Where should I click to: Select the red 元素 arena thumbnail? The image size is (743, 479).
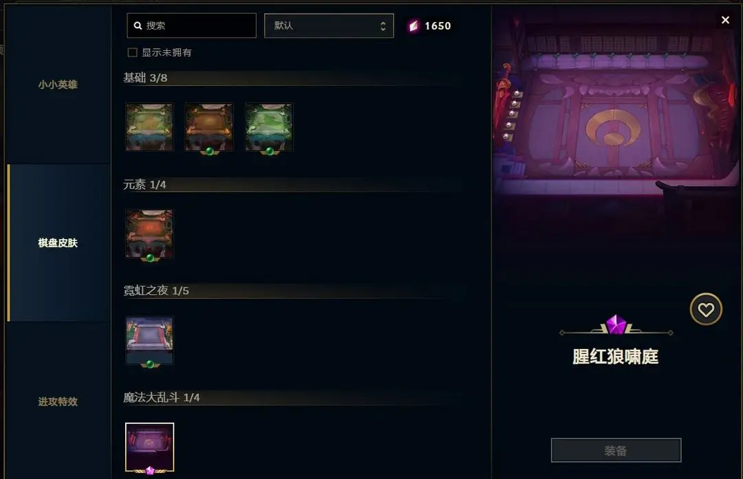click(x=149, y=234)
